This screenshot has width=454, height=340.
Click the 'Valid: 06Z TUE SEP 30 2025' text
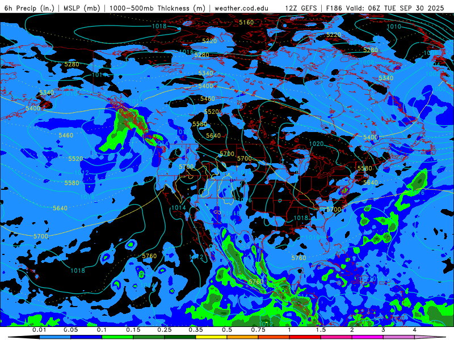point(395,8)
